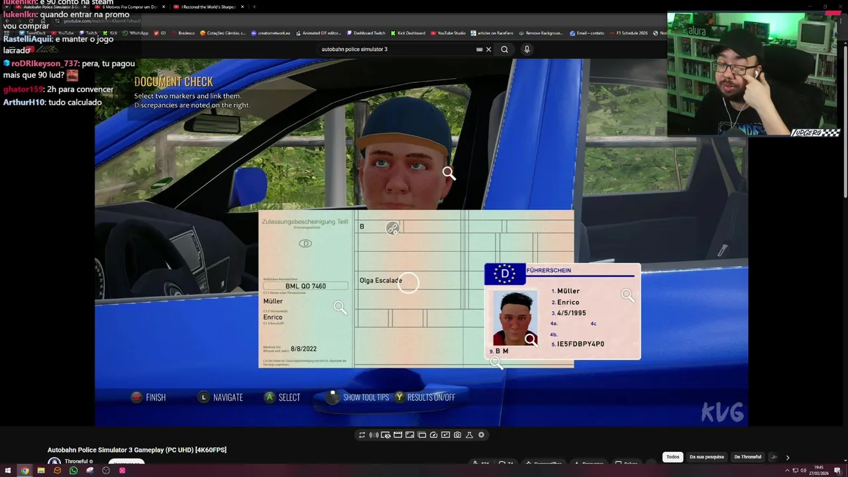Open the on-screen keyboard icon in search

click(479, 49)
